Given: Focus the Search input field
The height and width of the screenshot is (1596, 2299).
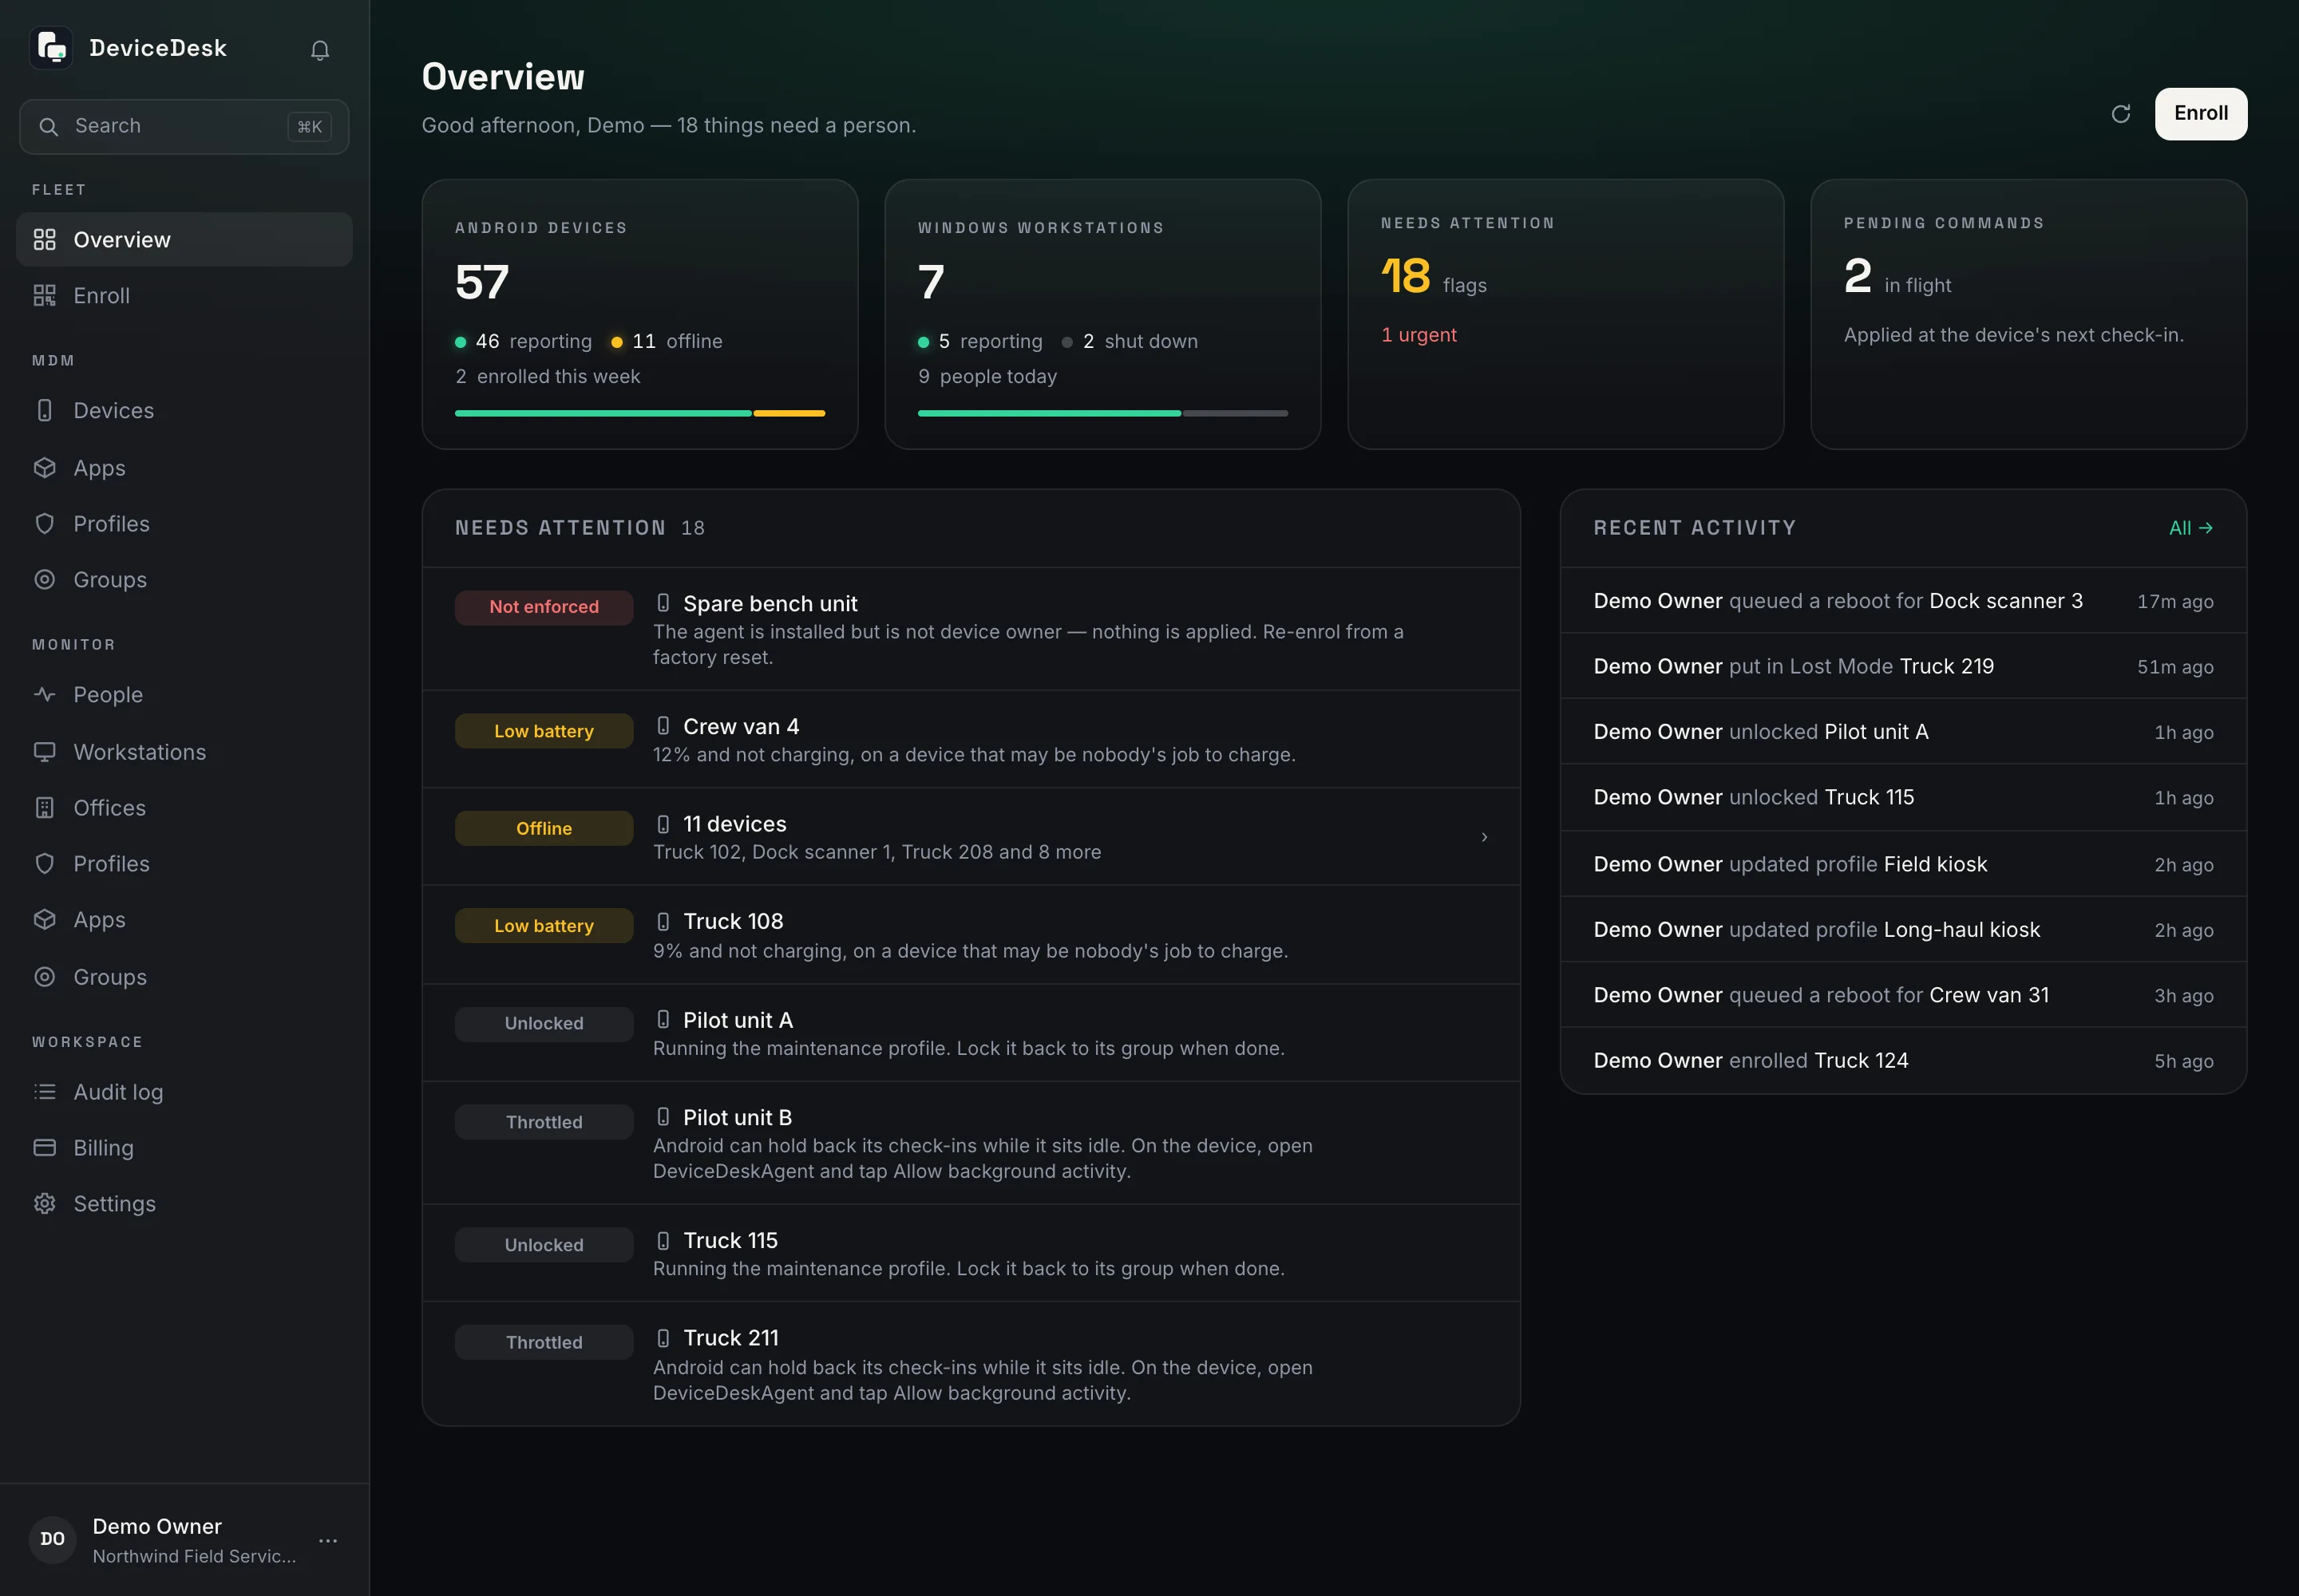Looking at the screenshot, I should click(184, 126).
